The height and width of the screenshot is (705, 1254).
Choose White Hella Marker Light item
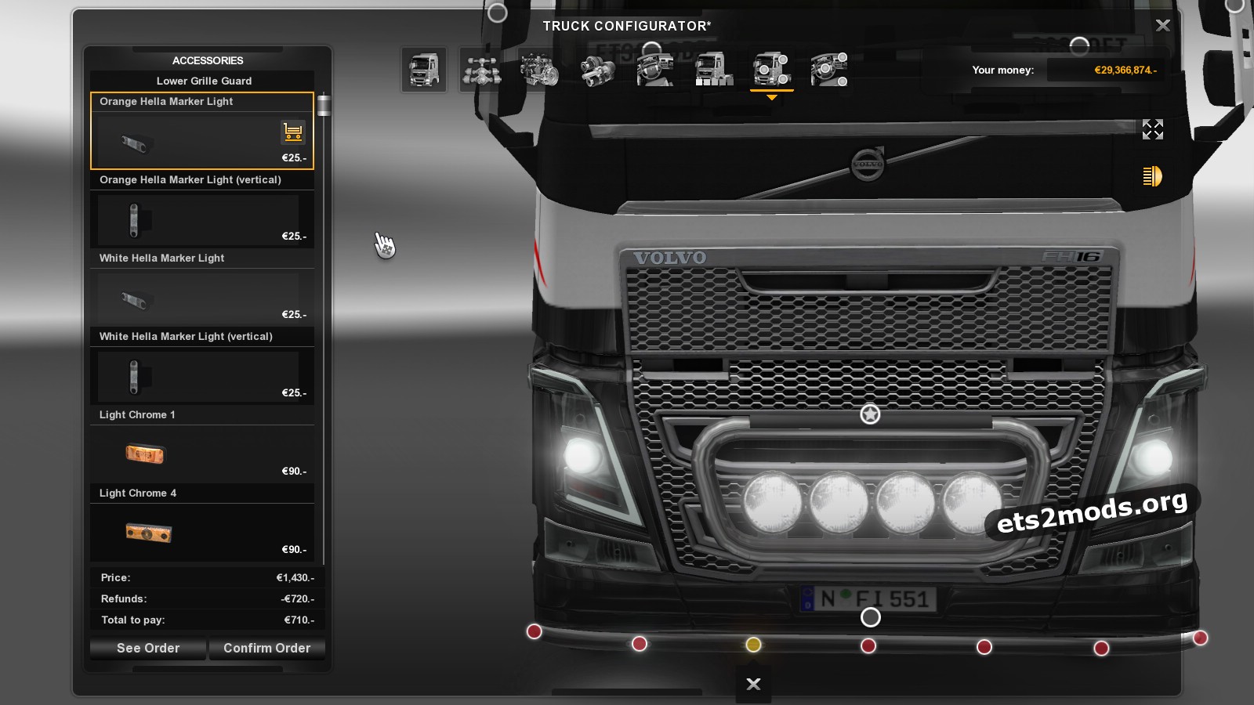pos(202,287)
